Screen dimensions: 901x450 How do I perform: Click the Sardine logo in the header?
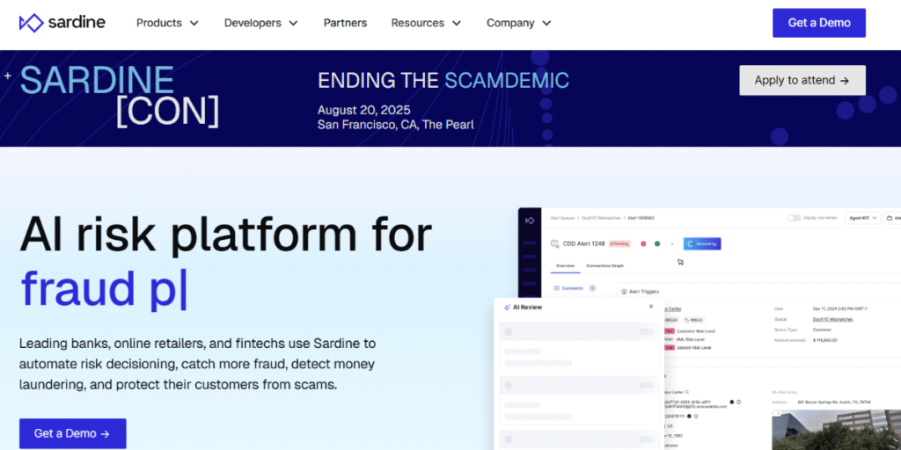click(62, 23)
